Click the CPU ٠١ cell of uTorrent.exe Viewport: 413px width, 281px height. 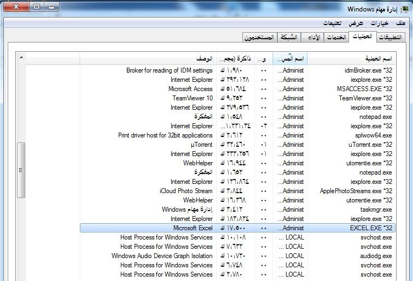[x=264, y=145]
